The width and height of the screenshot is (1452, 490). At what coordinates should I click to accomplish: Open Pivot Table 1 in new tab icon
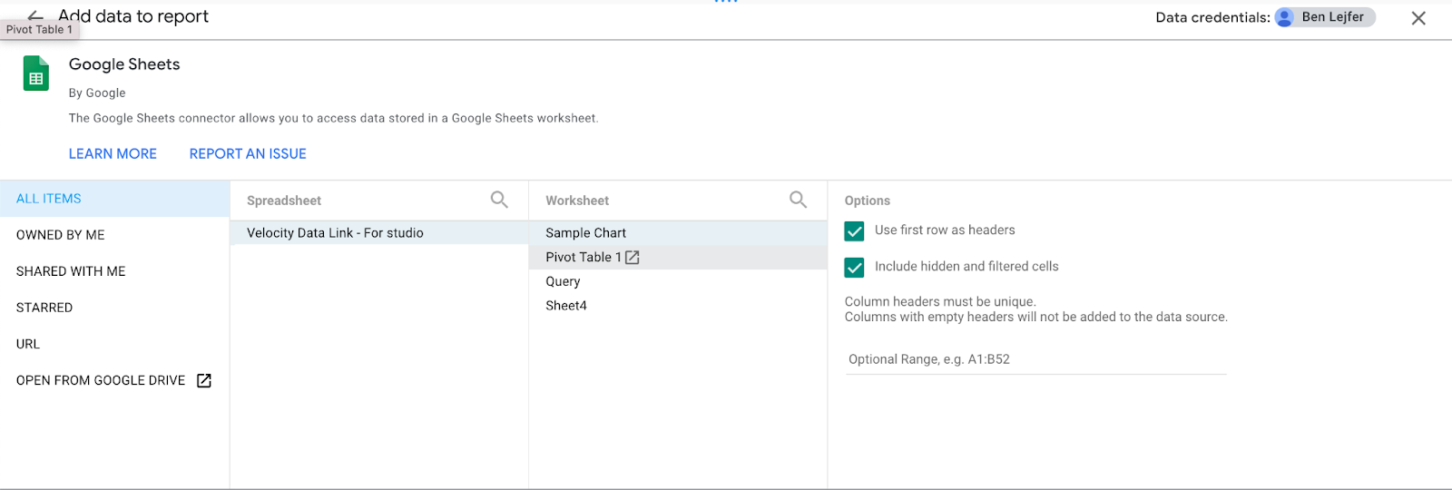633,258
